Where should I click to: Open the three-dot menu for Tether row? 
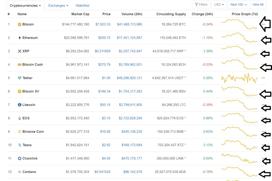(x=263, y=78)
